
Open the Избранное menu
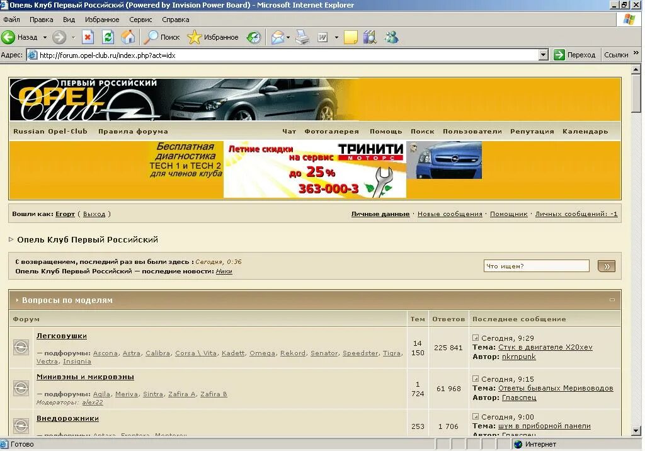click(102, 20)
